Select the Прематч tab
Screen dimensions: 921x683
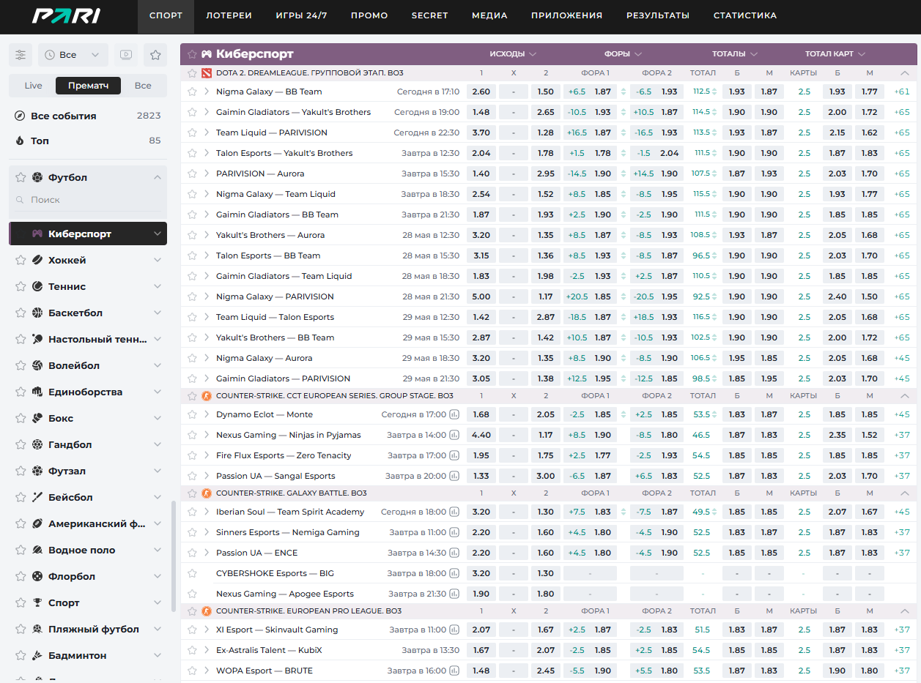88,86
